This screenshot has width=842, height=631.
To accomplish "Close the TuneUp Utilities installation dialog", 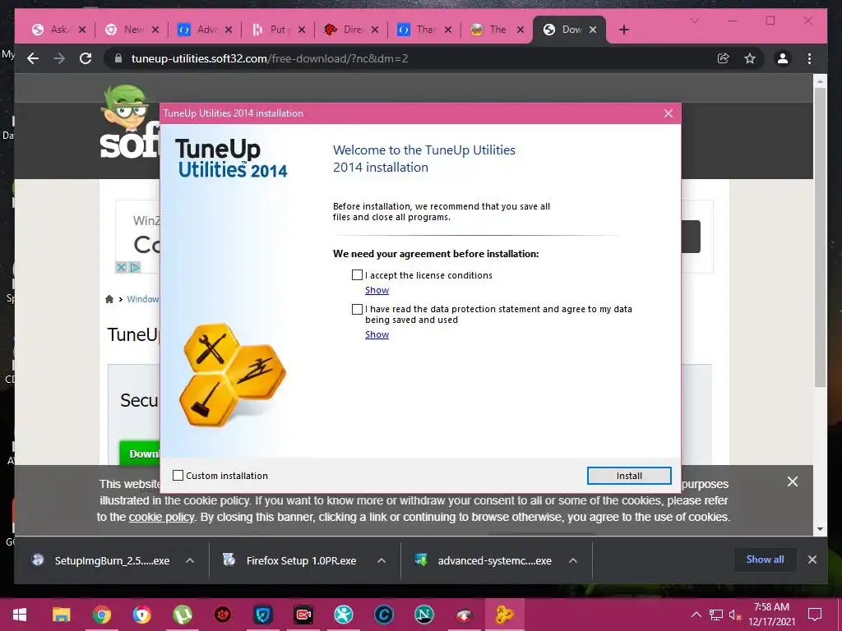I will point(668,113).
